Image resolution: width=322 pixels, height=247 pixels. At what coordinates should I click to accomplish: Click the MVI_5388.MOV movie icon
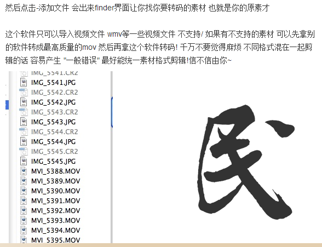24,171
